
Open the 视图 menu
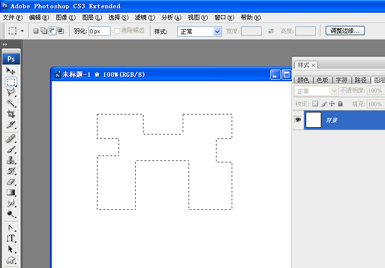pyautogui.click(x=198, y=18)
